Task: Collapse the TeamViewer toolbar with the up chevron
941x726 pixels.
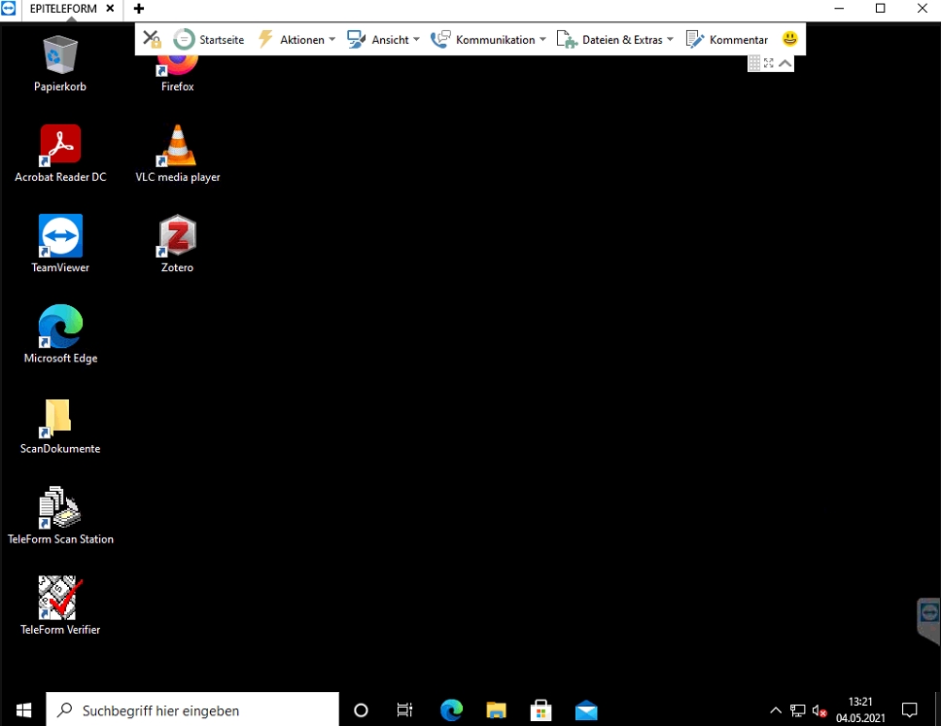Action: tap(784, 63)
